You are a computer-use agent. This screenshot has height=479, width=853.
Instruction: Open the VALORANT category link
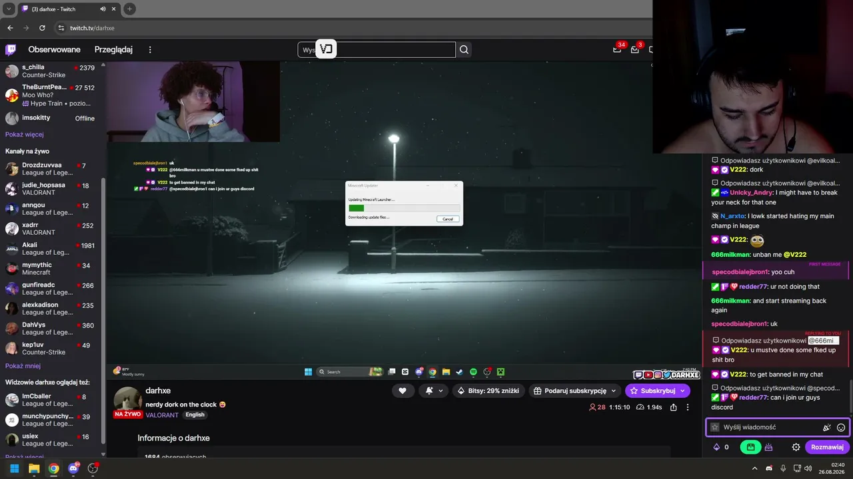pos(162,414)
